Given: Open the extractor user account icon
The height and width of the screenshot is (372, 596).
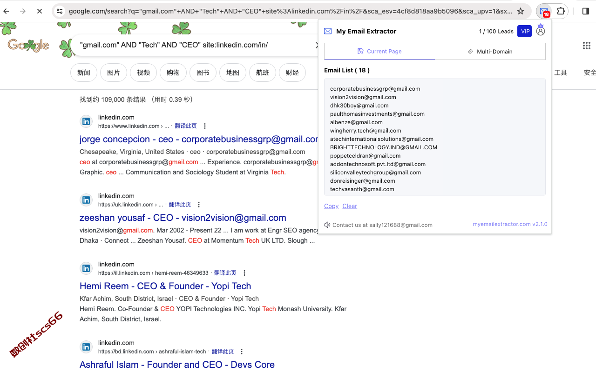Looking at the screenshot, I should [x=541, y=30].
